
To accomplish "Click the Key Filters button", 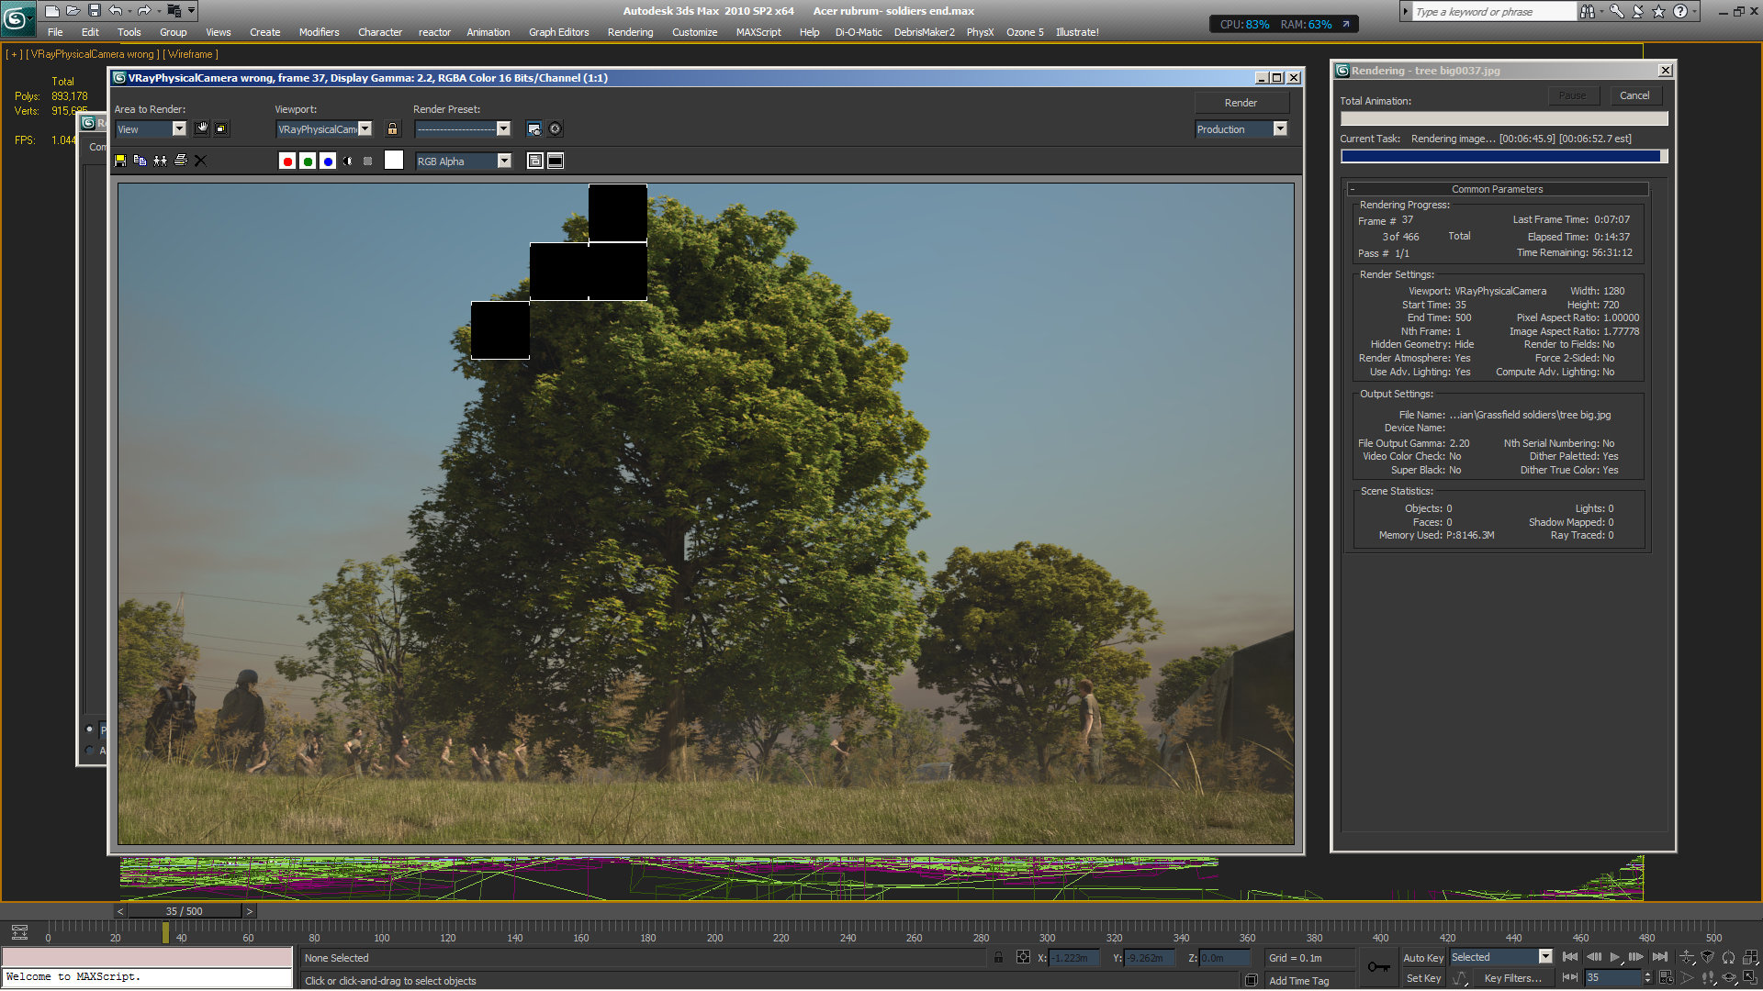I will tap(1512, 978).
